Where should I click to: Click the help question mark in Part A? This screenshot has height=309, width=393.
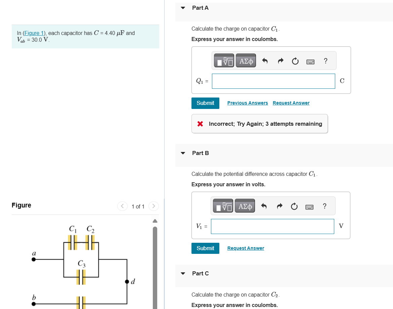click(325, 61)
